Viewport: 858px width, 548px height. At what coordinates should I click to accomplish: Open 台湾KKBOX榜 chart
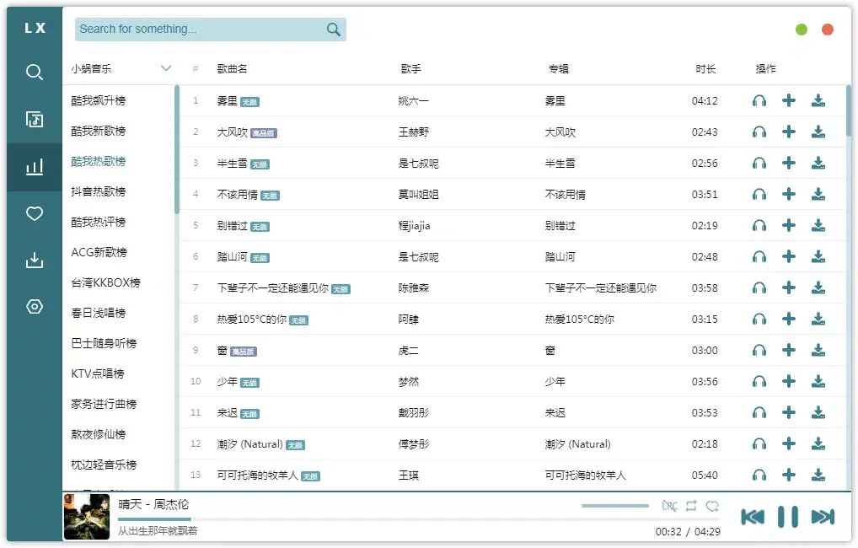point(105,282)
